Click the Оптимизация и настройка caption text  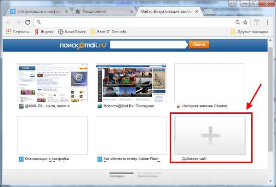point(47,158)
